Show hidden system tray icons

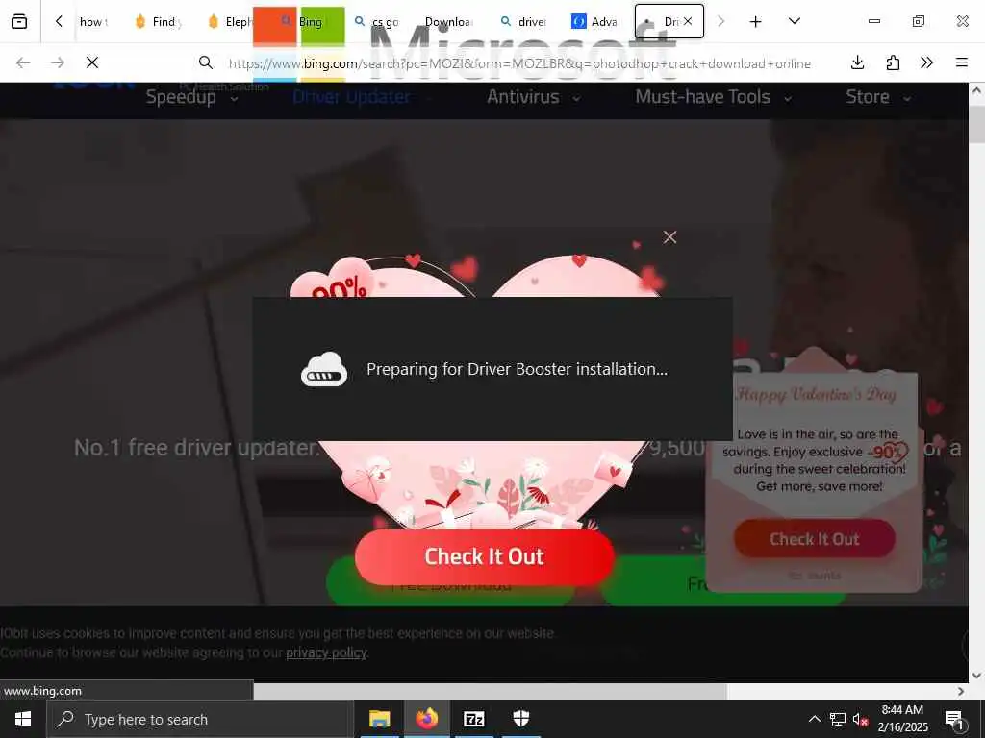[x=814, y=719]
